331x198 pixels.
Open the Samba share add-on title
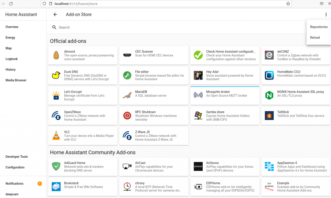[x=215, y=112]
